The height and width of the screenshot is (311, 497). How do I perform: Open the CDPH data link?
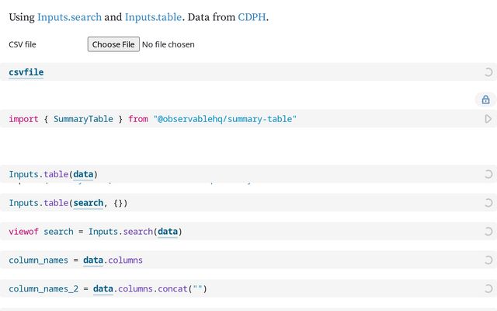pos(252,17)
